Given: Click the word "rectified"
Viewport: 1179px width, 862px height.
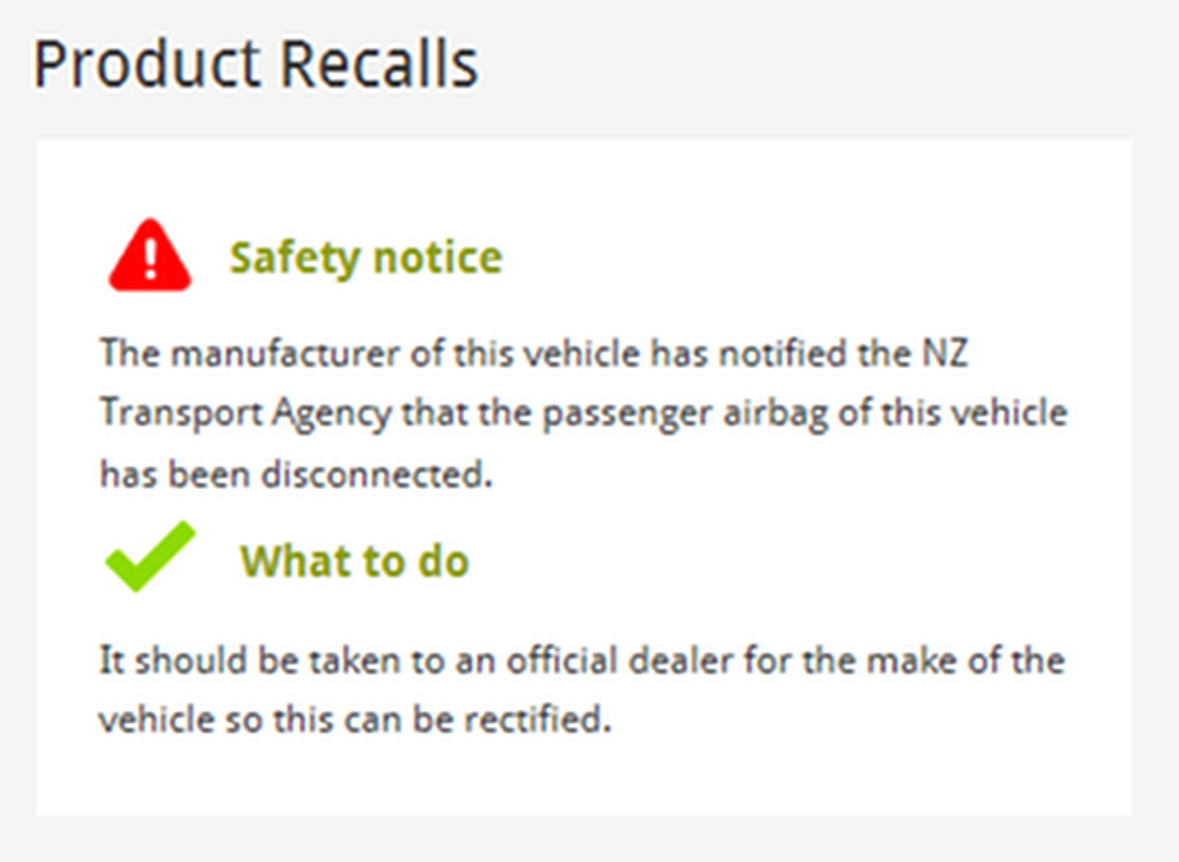Looking at the screenshot, I should (x=537, y=719).
